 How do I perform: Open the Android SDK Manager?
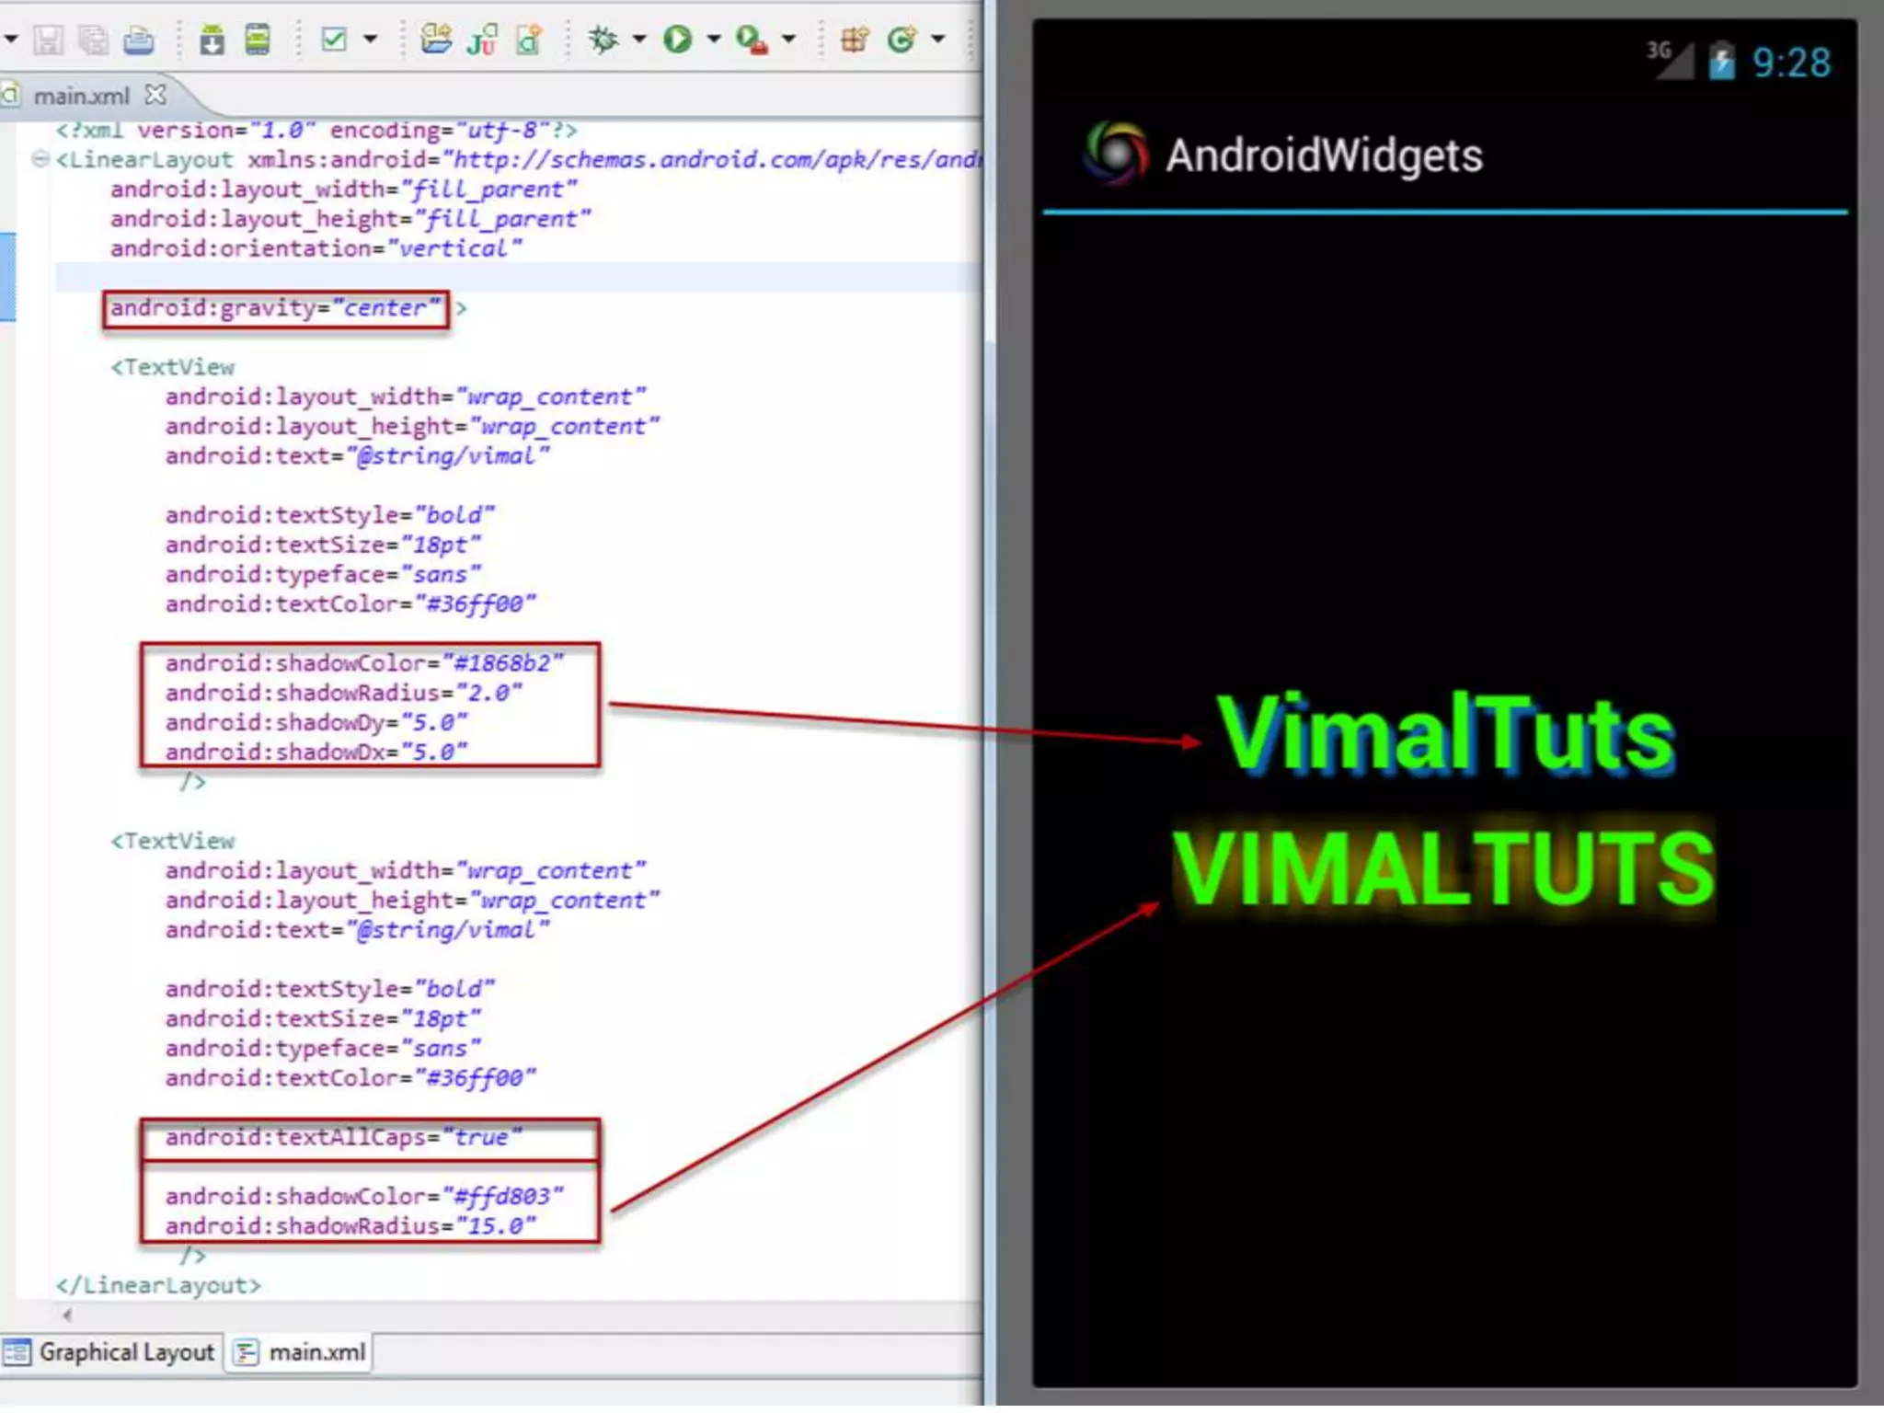click(x=212, y=40)
